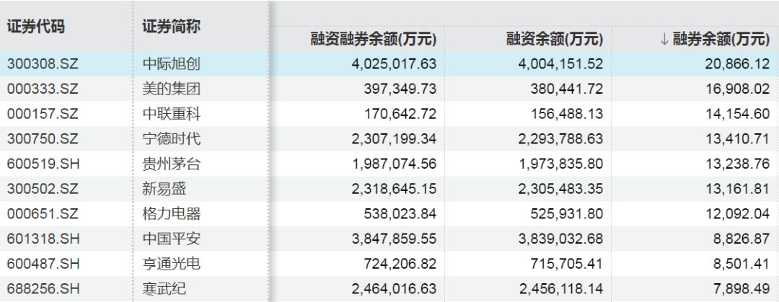
Task: Click the value 156,488.13
Action: click(x=567, y=114)
